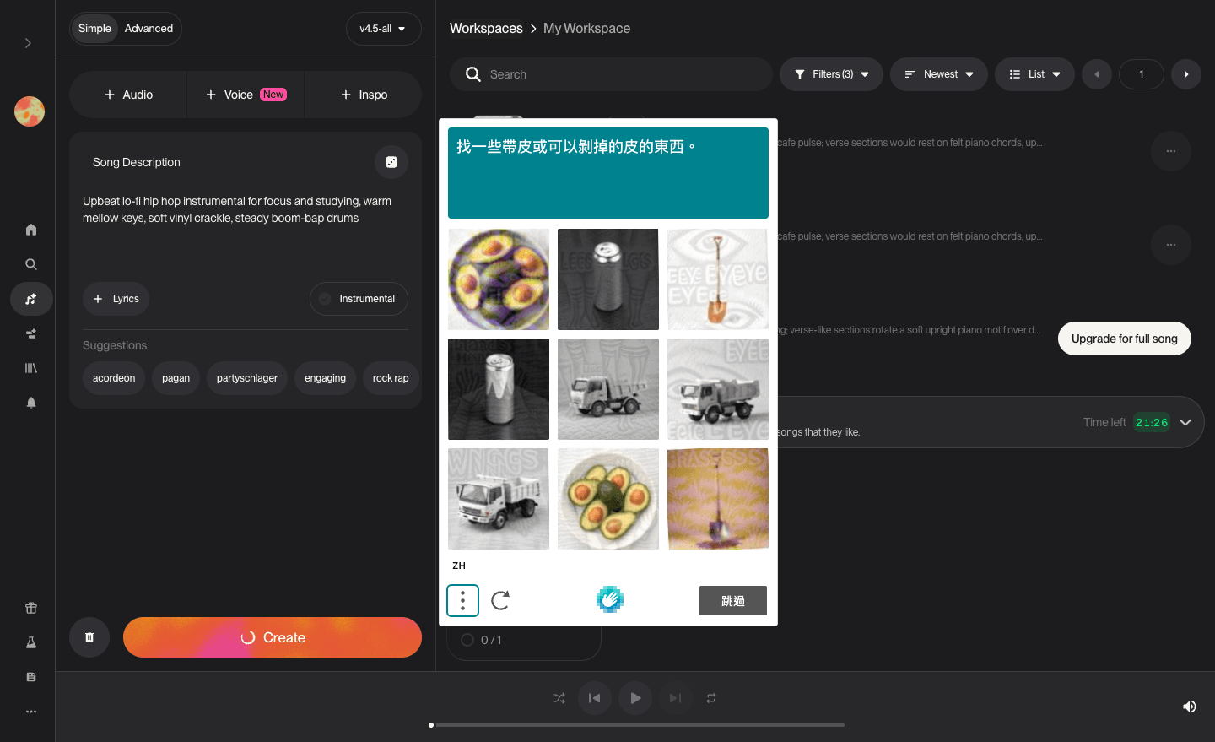Viewport: 1215px width, 742px height.
Task: Select the acordeón suggestion chip
Action: click(114, 378)
